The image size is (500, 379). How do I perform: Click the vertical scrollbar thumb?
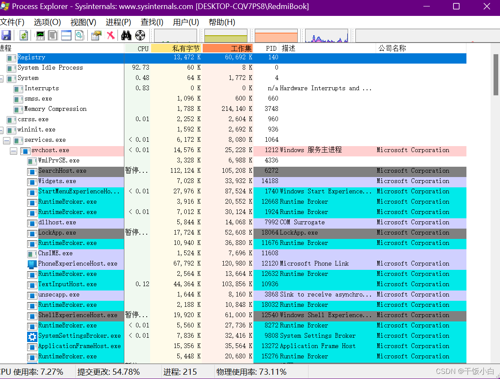(x=496, y=75)
